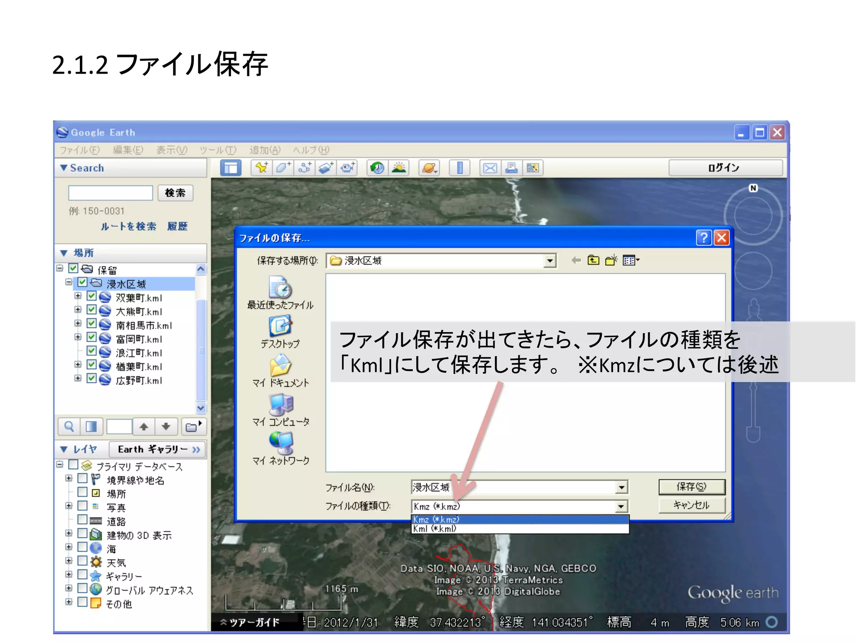Viewport: 857px width, 643px height.
Task: Add a placemark with the pin icon
Action: (262, 168)
